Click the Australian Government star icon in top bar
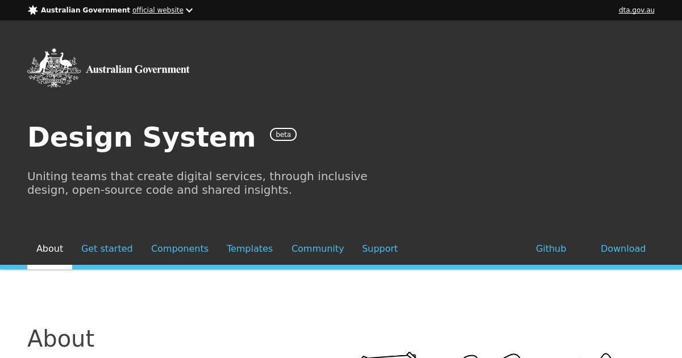Viewport: 682px width, 358px height. click(33, 10)
